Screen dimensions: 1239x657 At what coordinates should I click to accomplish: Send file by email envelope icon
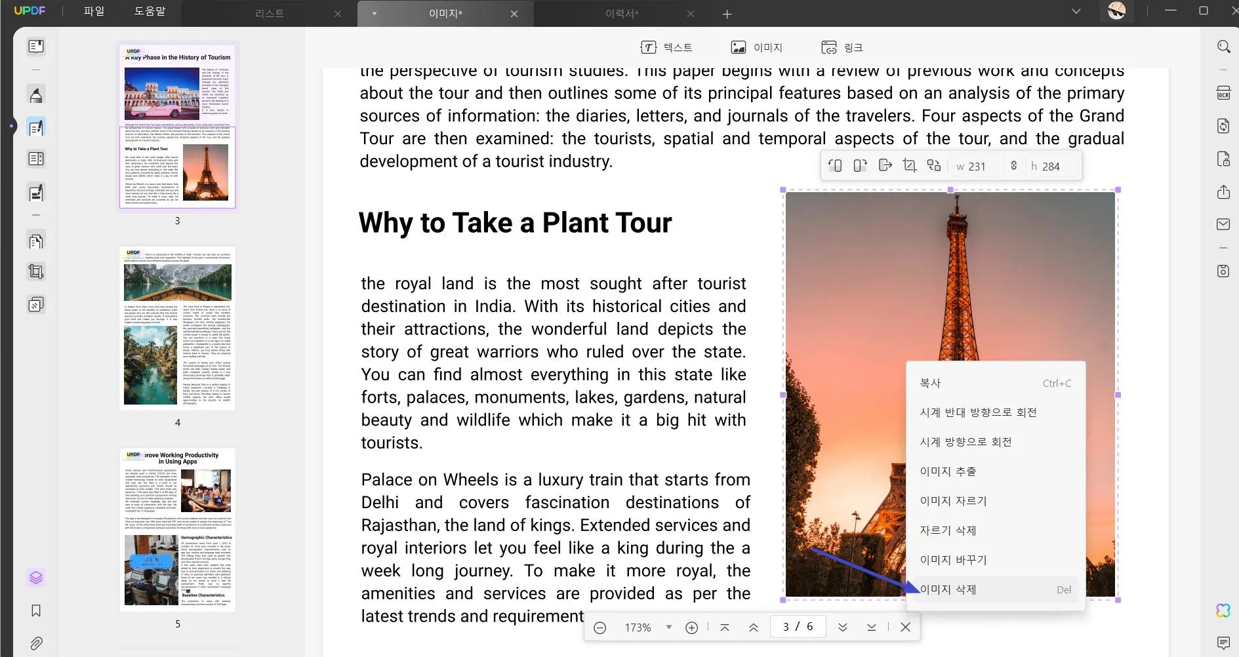(x=1223, y=224)
